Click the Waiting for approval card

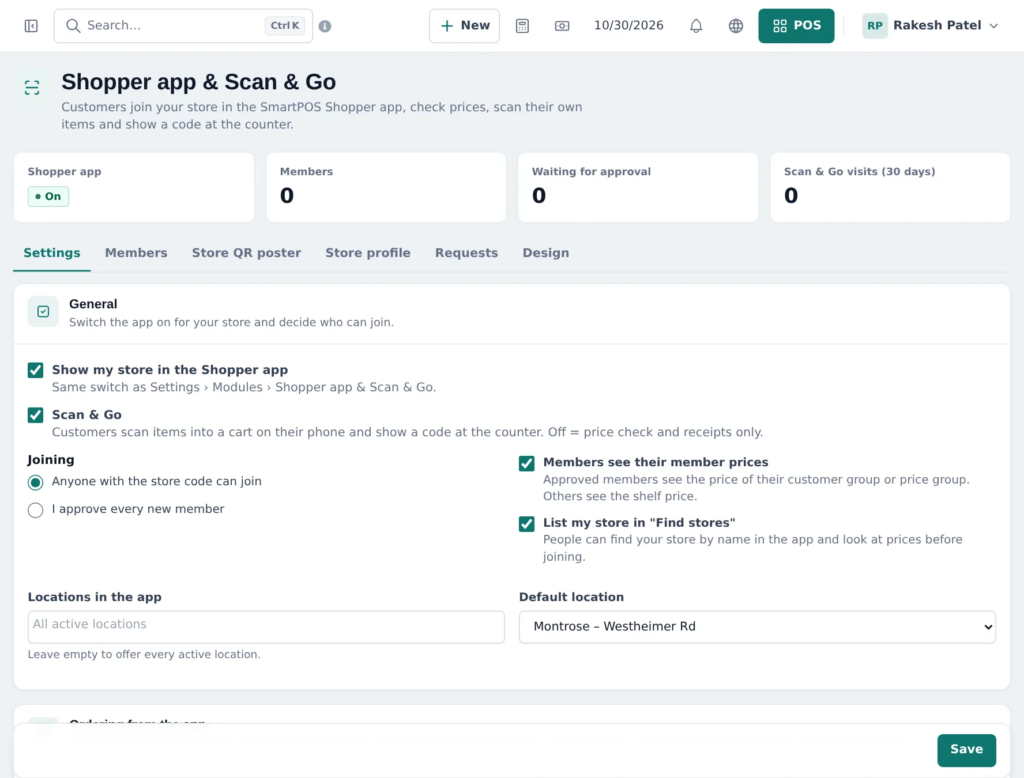coord(638,187)
